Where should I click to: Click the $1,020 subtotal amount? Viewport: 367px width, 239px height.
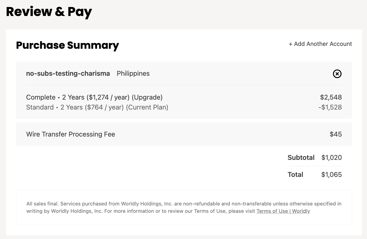(x=332, y=158)
